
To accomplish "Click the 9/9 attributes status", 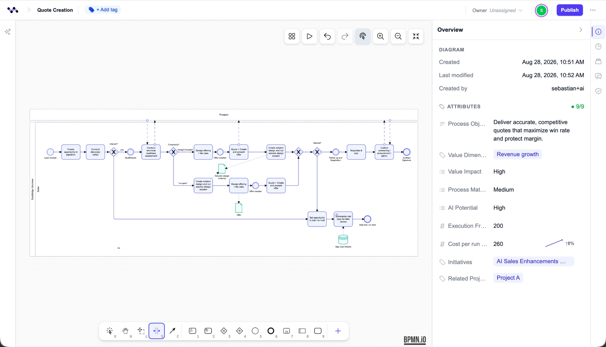I will coord(578,106).
